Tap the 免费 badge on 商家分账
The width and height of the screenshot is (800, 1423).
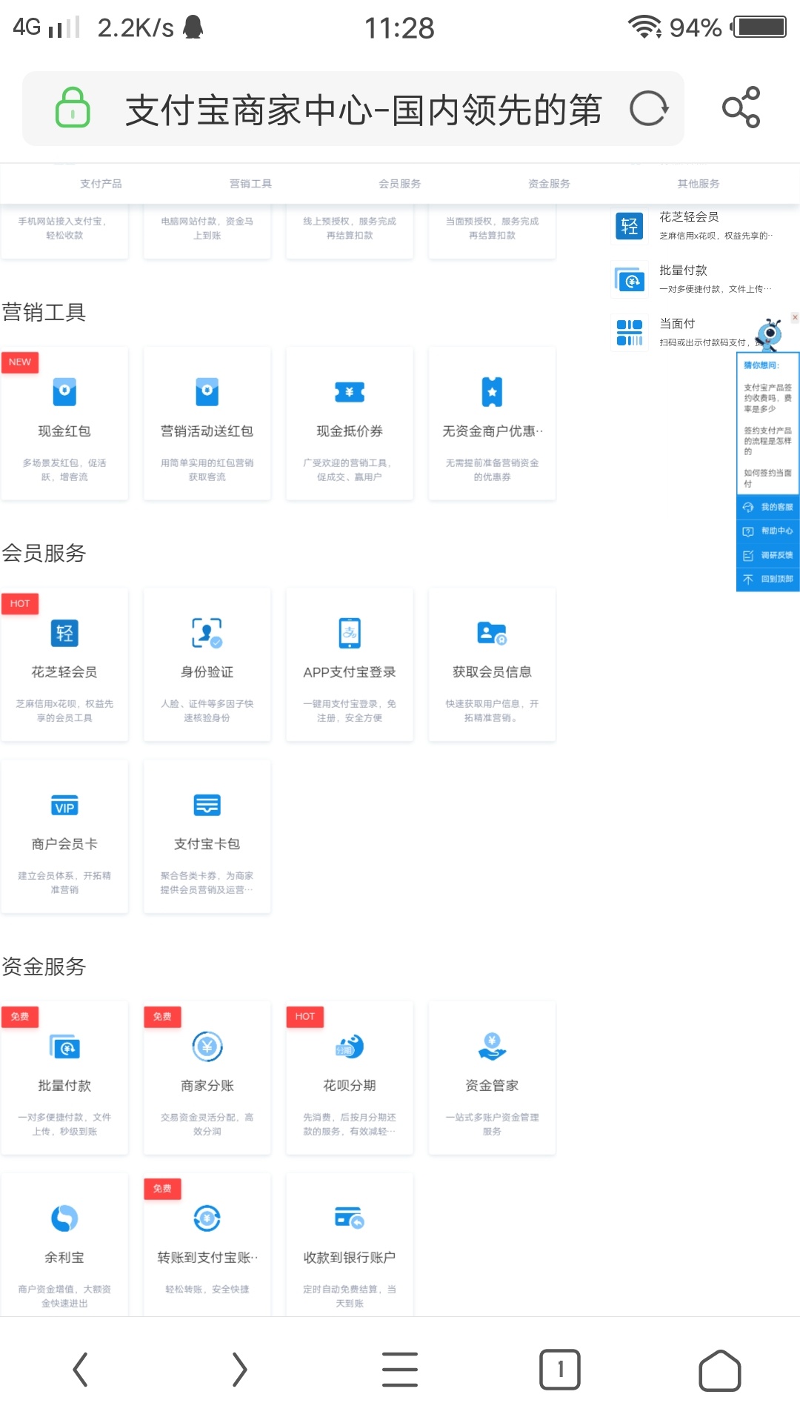point(162,1017)
